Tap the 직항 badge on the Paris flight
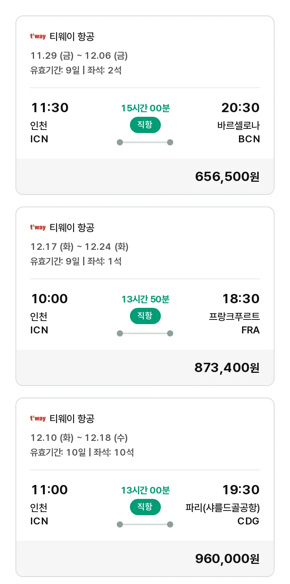Viewport: 290px width, 584px height. pyautogui.click(x=145, y=507)
